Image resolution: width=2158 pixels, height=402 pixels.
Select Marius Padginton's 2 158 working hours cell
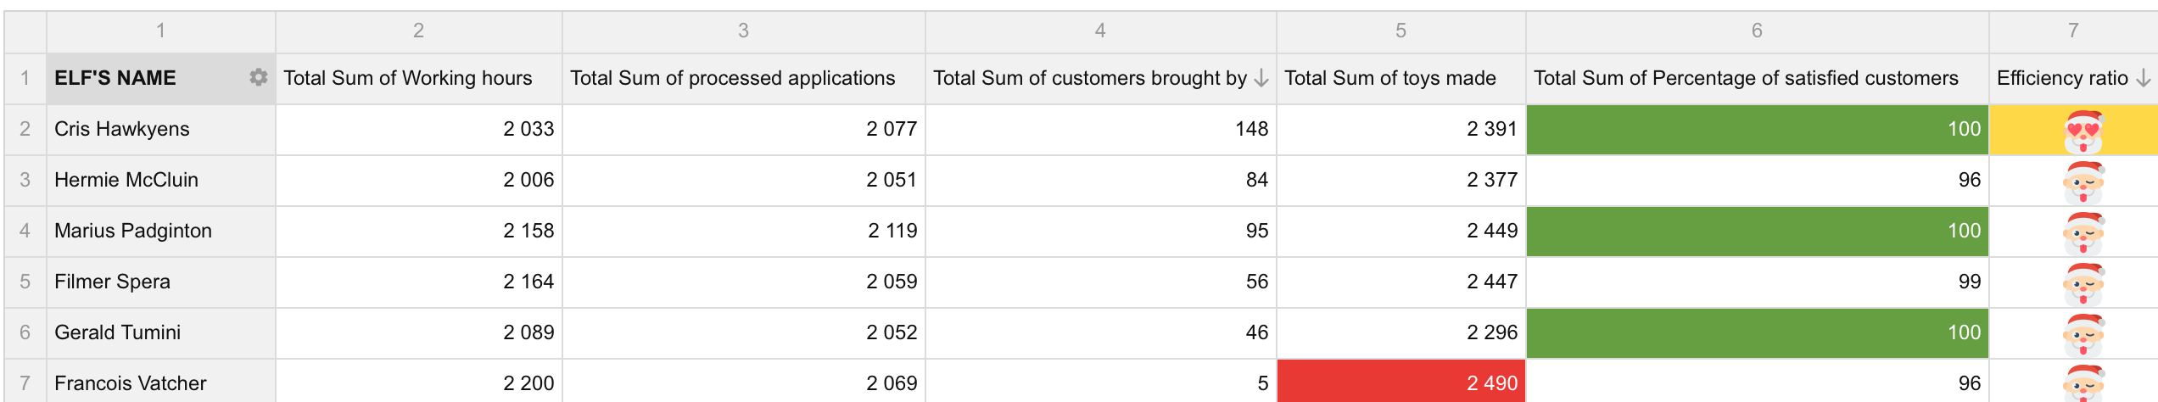point(419,231)
